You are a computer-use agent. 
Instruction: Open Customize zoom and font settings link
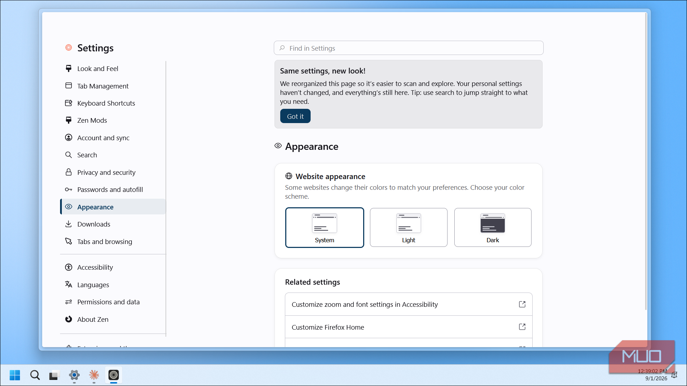point(409,304)
